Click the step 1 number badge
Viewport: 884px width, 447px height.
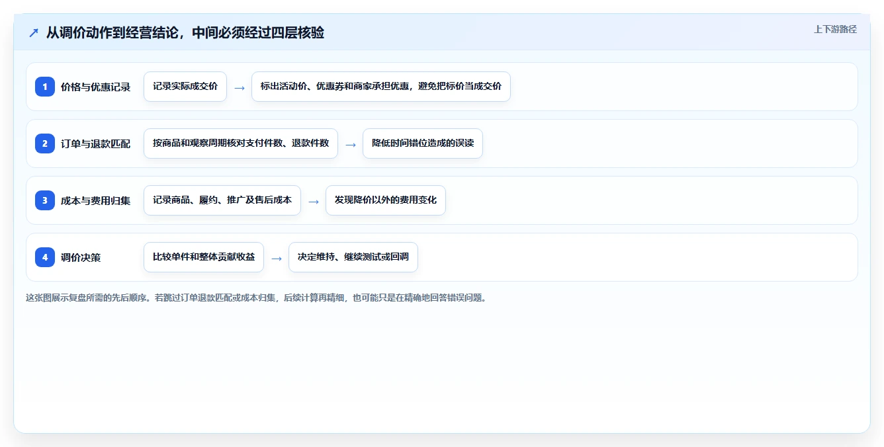click(x=45, y=87)
